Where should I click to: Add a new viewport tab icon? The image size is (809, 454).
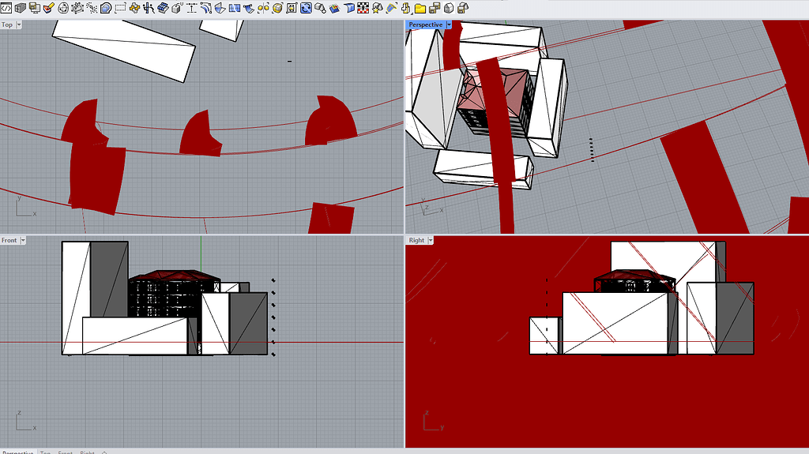[x=104, y=452]
